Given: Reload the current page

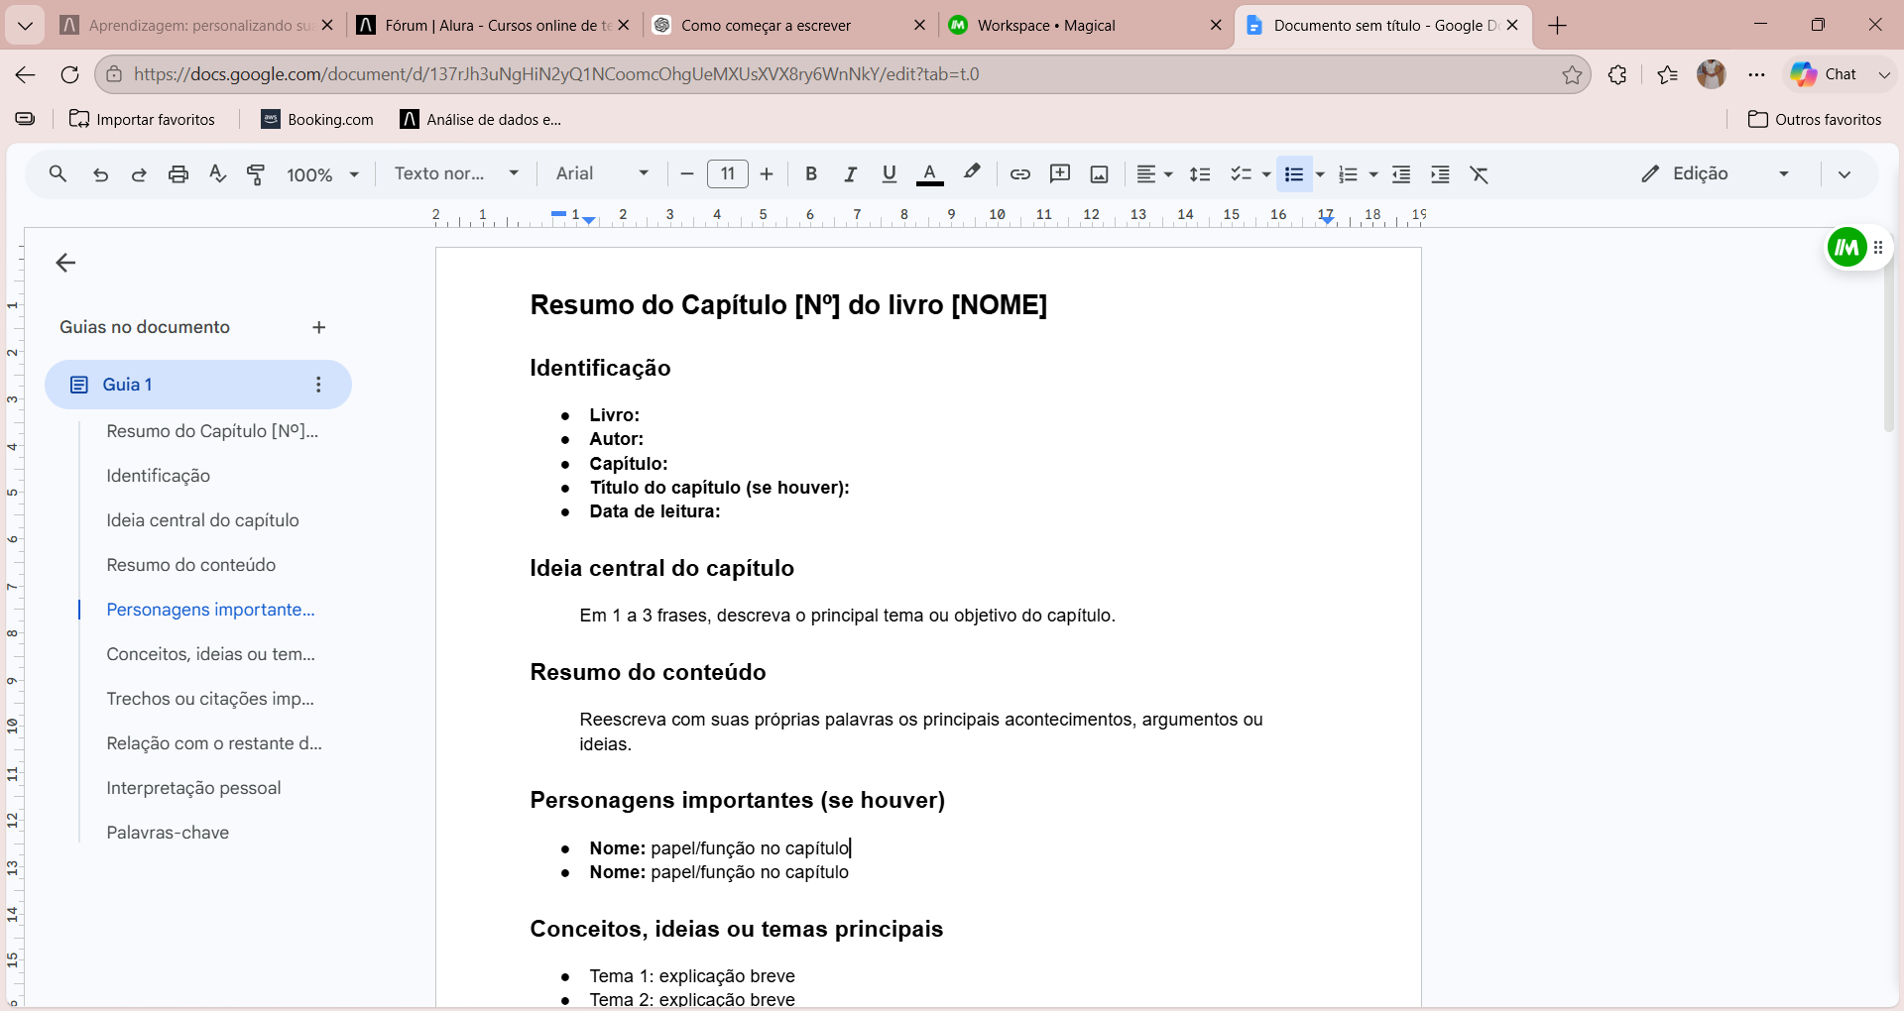Looking at the screenshot, I should click(69, 74).
